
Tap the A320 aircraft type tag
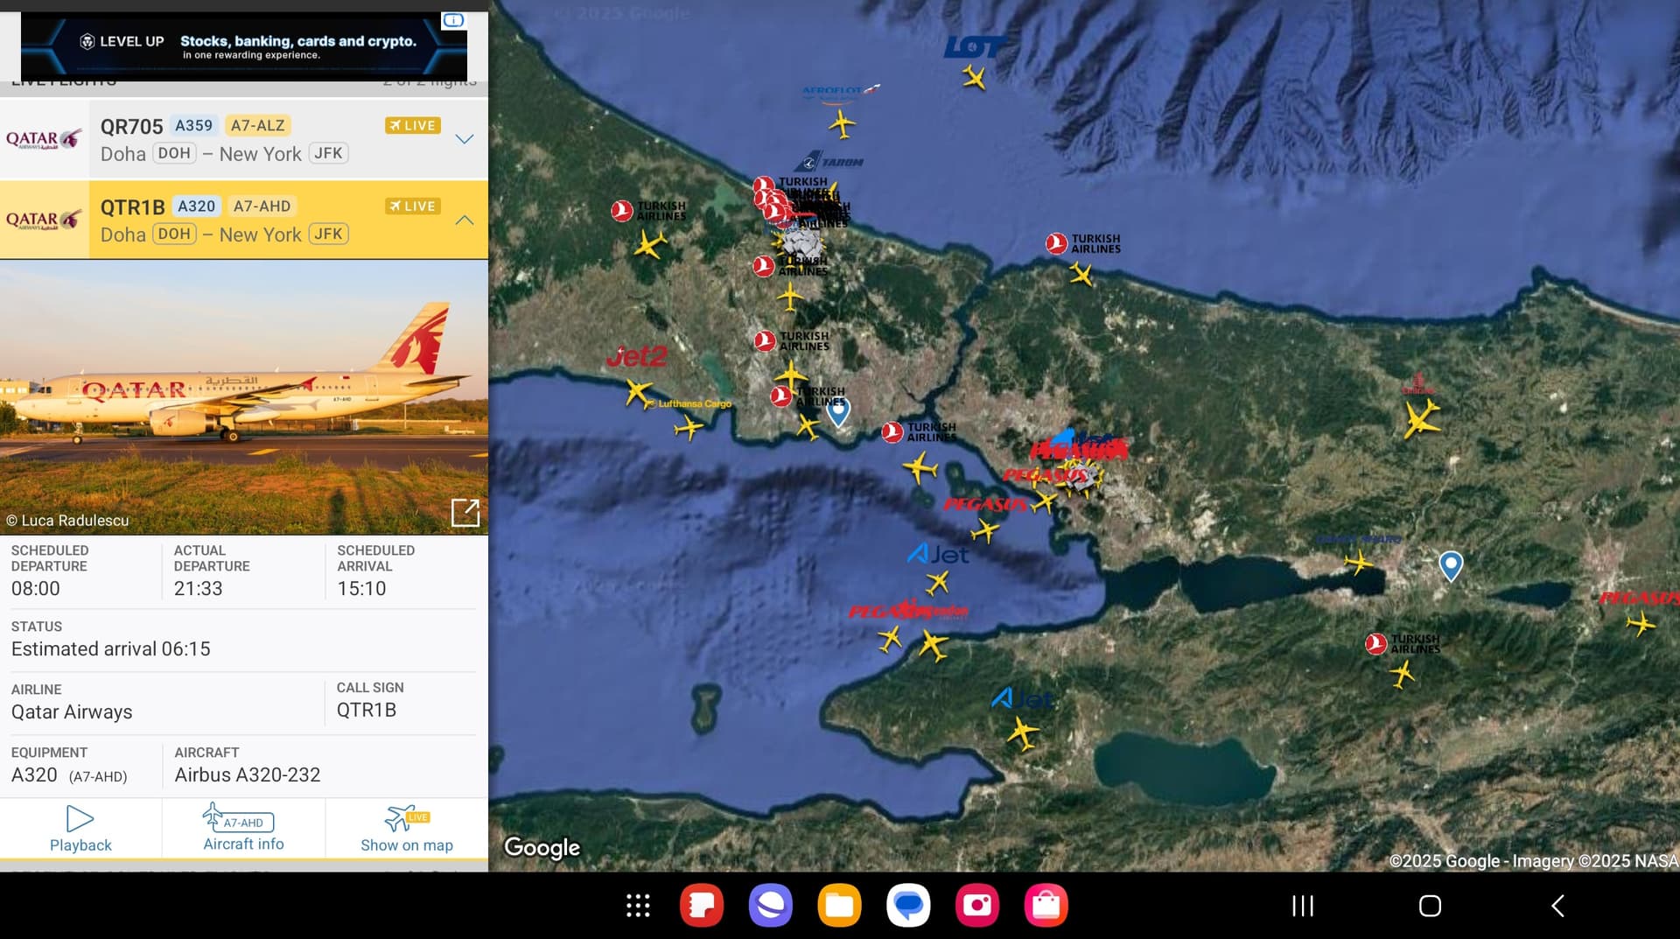[197, 206]
